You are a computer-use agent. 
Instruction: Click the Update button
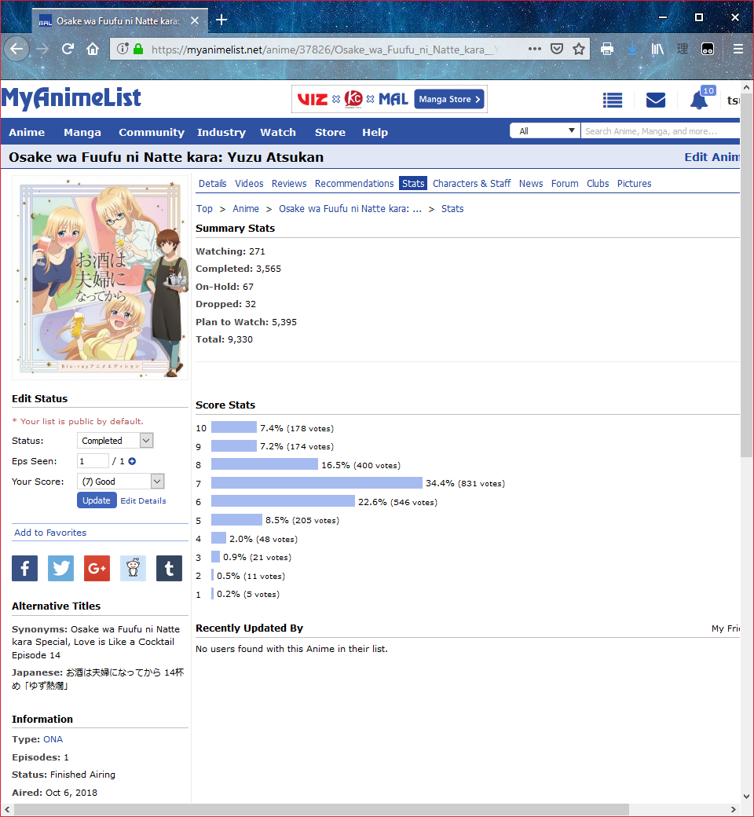pyautogui.click(x=97, y=500)
